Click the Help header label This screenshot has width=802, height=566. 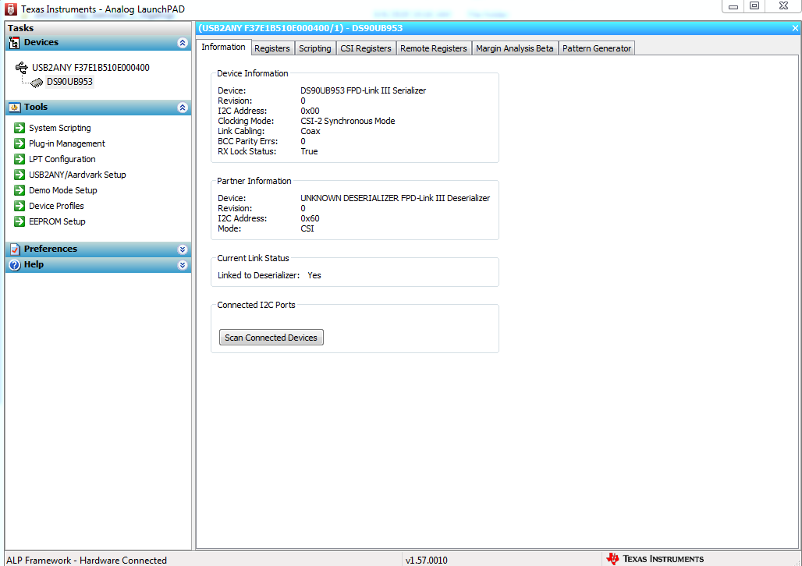coord(34,265)
